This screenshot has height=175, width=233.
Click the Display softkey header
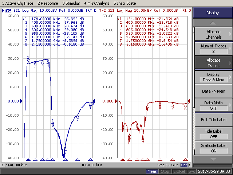(x=213, y=13)
